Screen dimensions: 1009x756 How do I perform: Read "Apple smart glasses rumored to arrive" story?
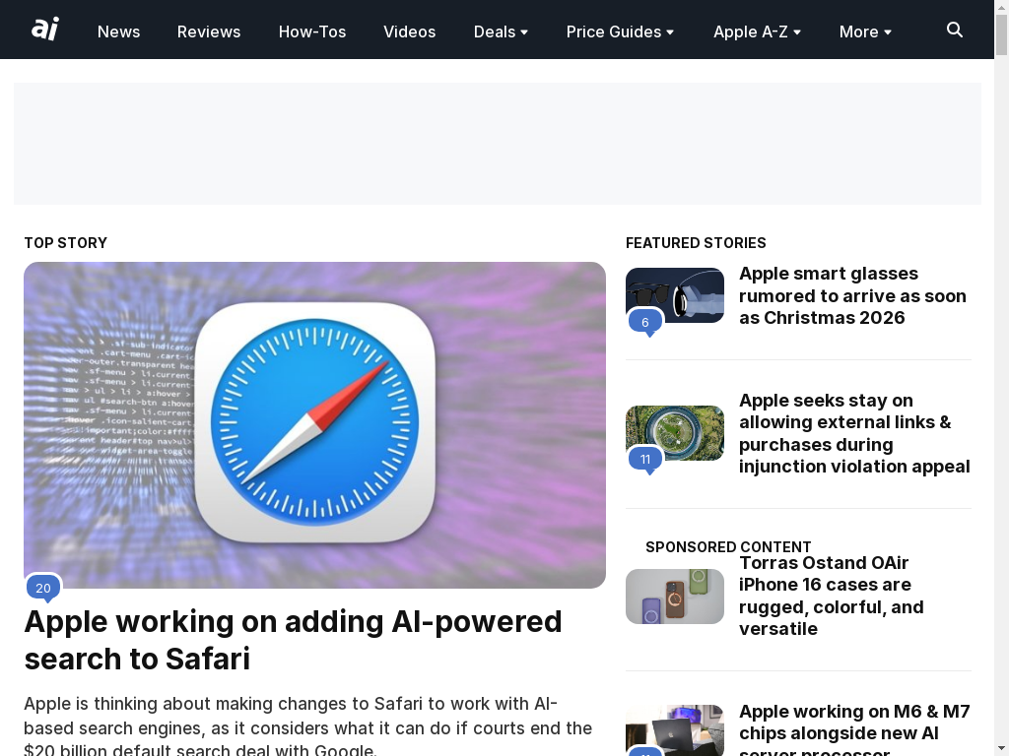(x=852, y=295)
